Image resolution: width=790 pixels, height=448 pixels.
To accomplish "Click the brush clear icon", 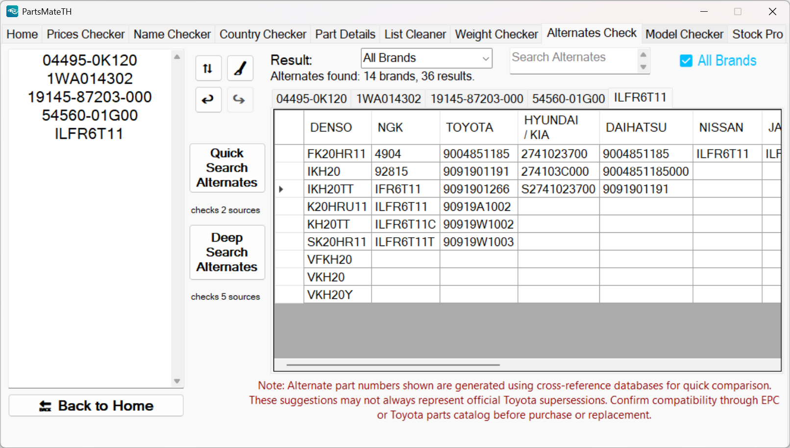I will click(x=240, y=68).
